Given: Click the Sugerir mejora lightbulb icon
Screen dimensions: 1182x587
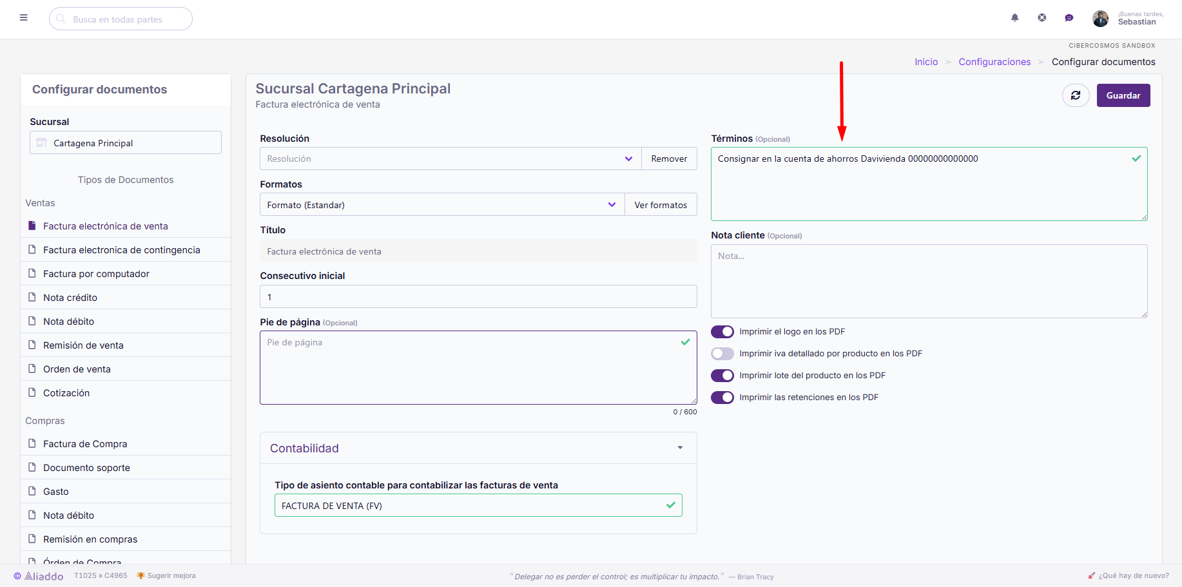Looking at the screenshot, I should point(140,575).
